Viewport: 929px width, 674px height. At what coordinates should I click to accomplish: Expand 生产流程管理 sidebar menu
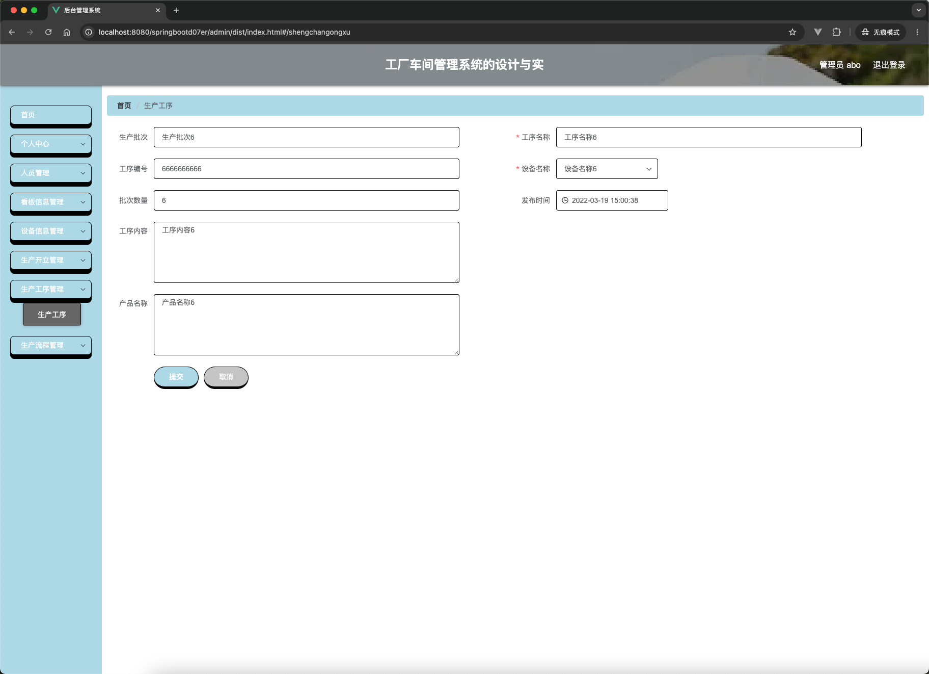point(51,346)
